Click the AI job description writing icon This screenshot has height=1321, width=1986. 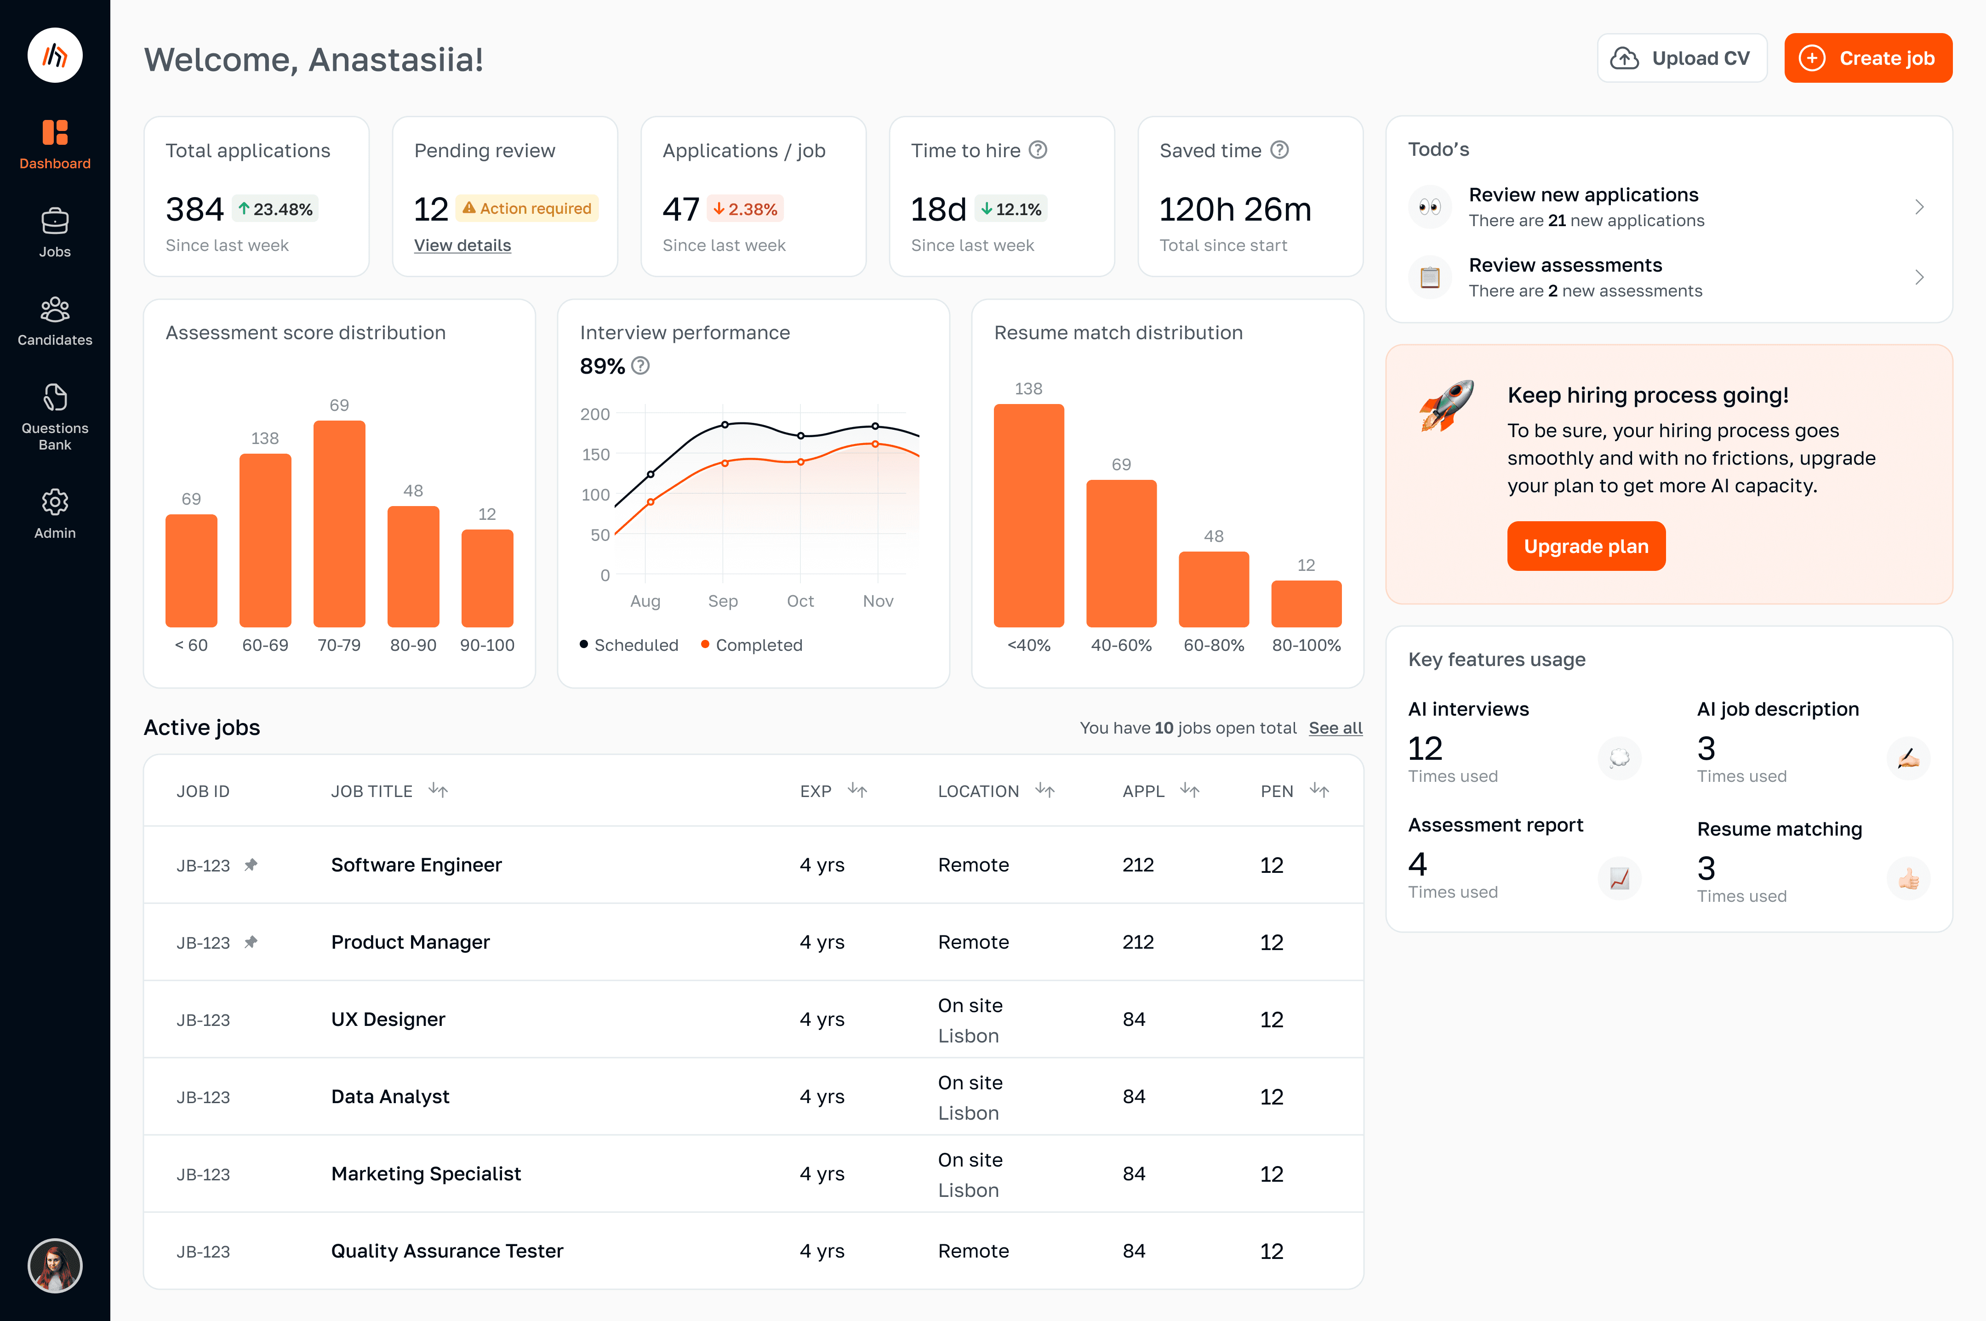pyautogui.click(x=1908, y=758)
